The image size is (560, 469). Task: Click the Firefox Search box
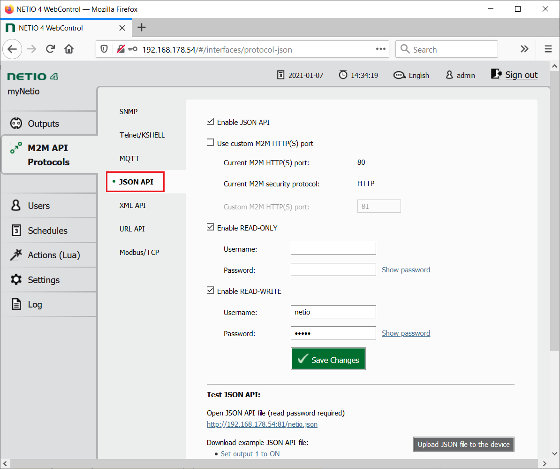[446, 49]
